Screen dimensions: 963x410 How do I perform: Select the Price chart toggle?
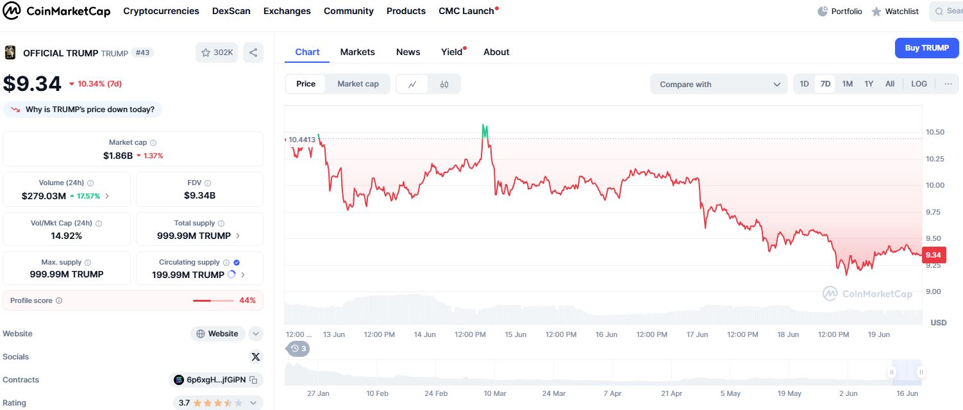[306, 84]
